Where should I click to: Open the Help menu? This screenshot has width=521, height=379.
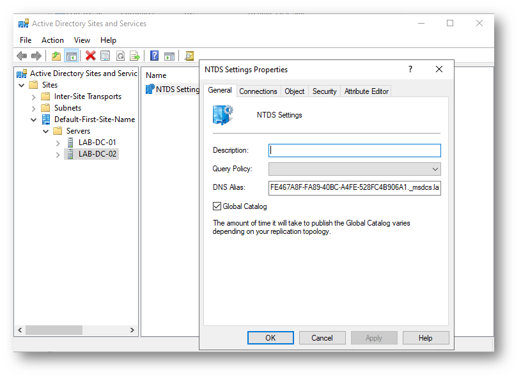pyautogui.click(x=108, y=40)
